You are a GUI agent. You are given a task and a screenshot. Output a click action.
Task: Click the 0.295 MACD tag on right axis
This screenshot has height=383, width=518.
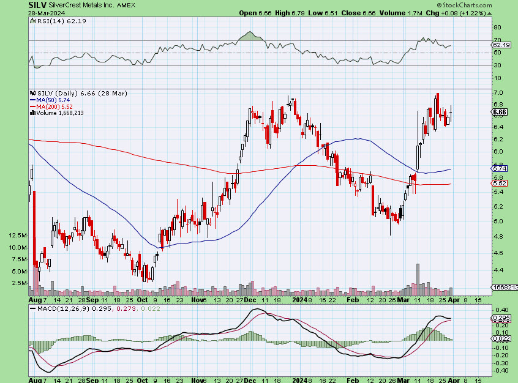point(501,318)
